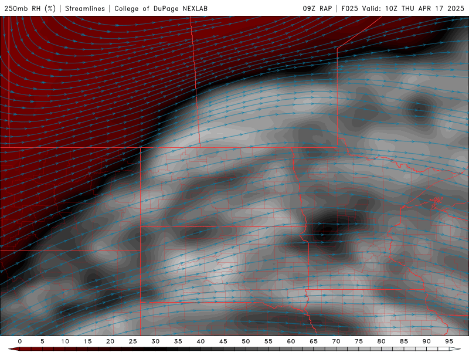Select the 'F025' forecast hour text
The height and width of the screenshot is (352, 469).
[x=349, y=8]
